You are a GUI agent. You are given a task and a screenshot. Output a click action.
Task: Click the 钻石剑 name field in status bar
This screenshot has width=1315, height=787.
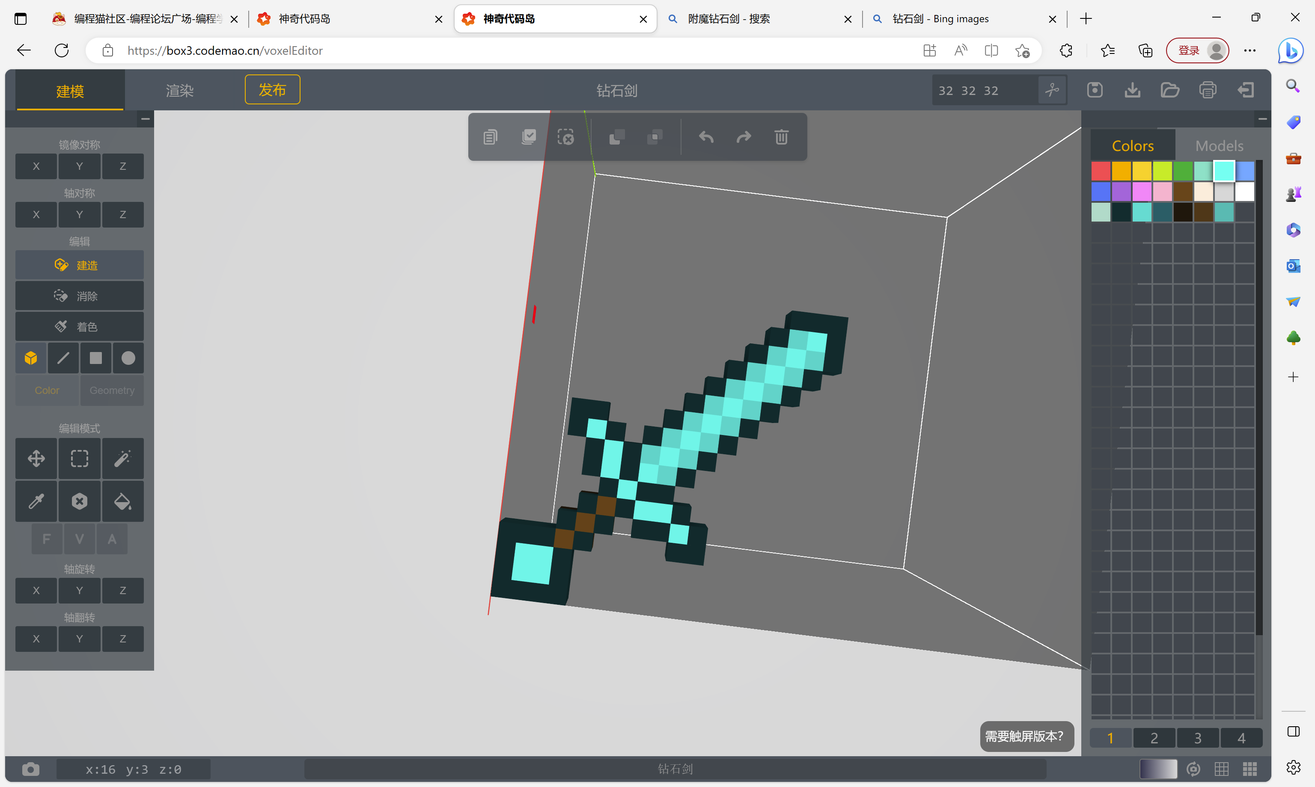pyautogui.click(x=675, y=769)
